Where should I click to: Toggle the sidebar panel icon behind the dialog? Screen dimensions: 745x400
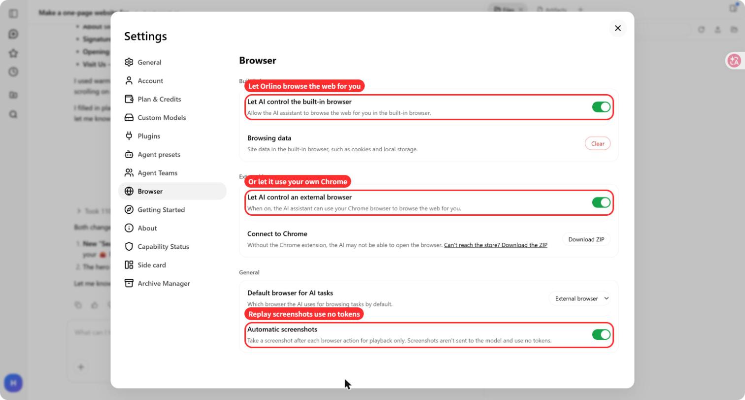click(x=14, y=14)
